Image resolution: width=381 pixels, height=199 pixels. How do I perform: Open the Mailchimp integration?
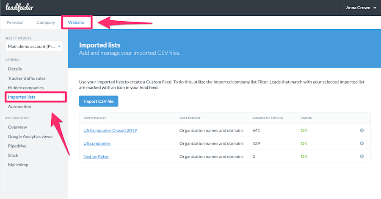click(x=18, y=165)
